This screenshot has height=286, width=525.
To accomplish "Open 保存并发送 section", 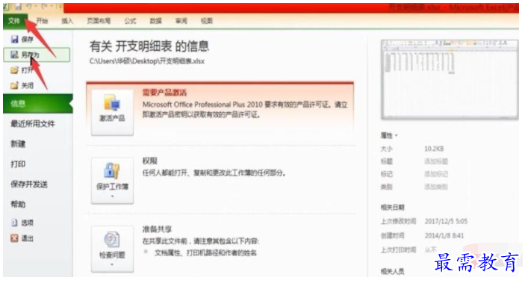I will pyautogui.click(x=29, y=184).
